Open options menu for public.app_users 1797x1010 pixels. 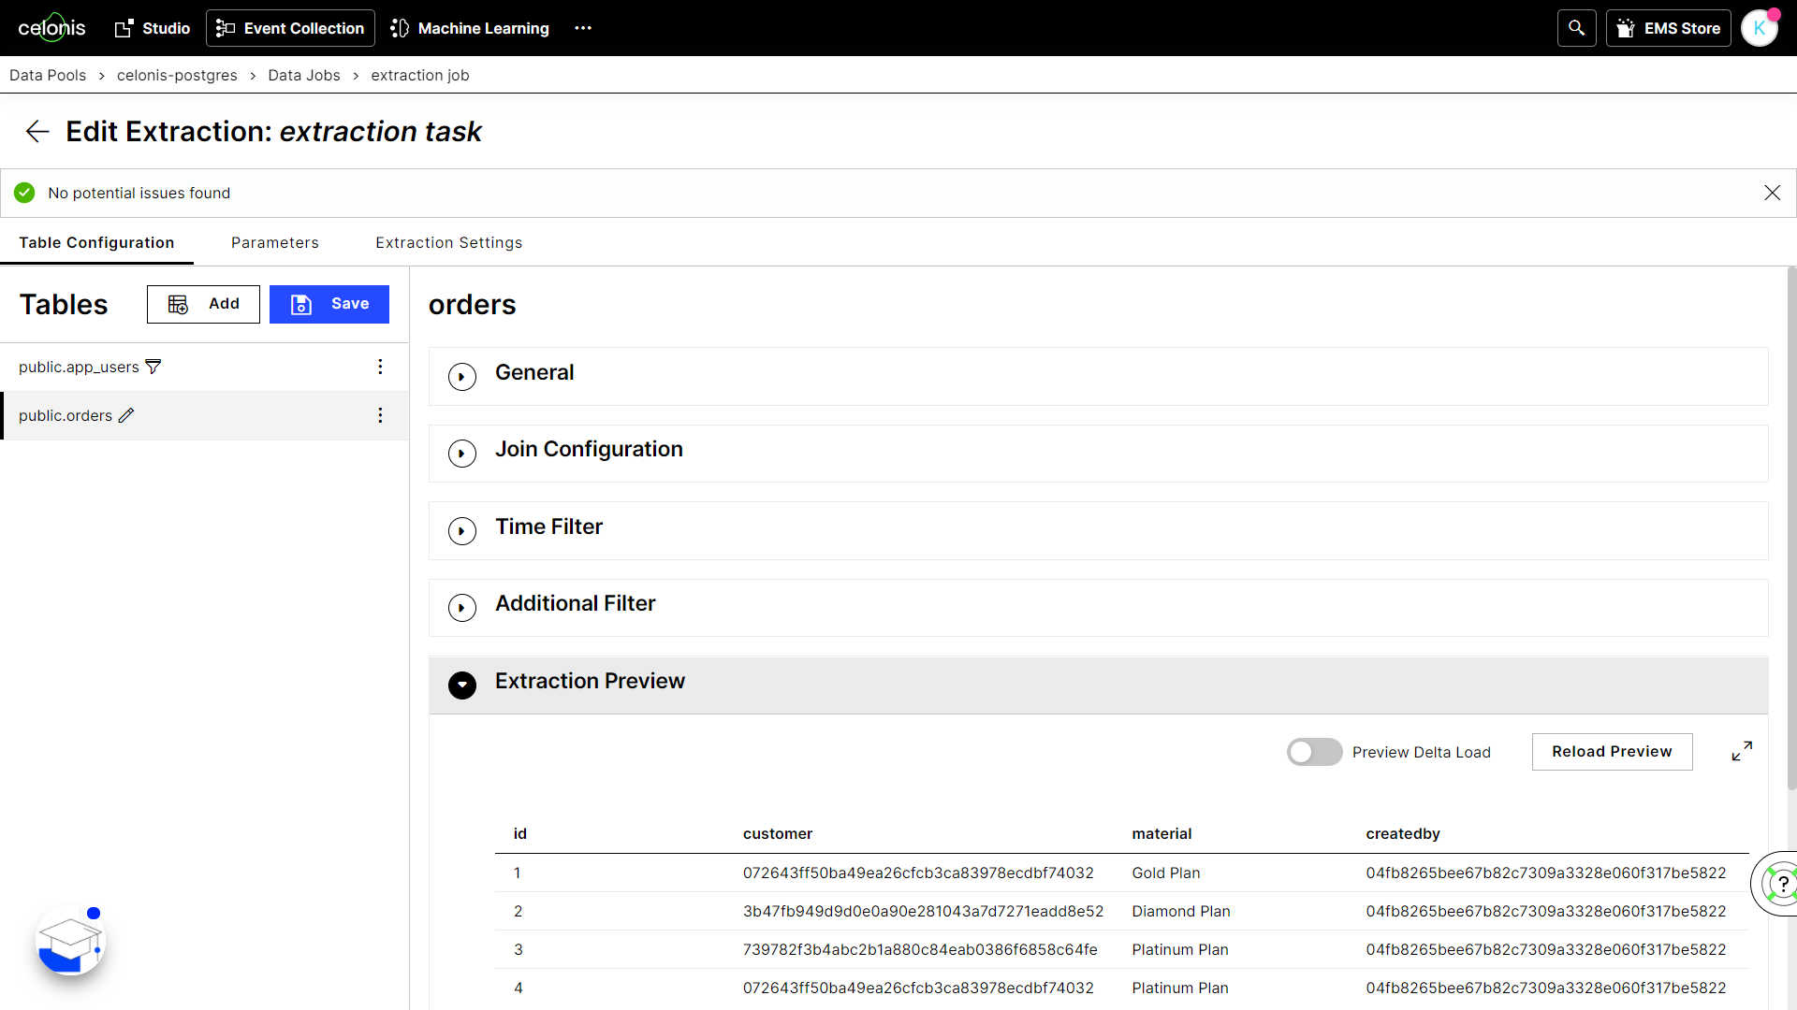[x=380, y=367]
